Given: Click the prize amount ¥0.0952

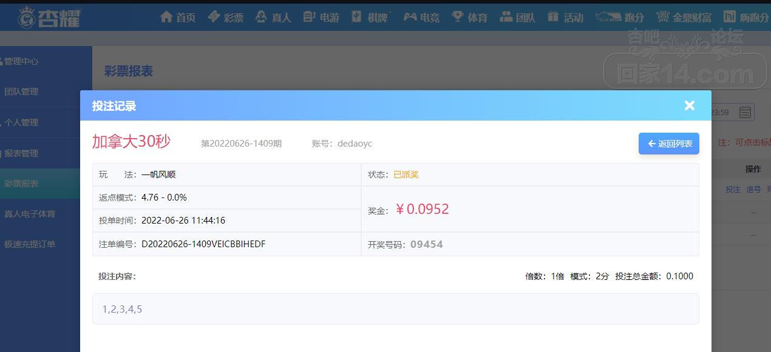Looking at the screenshot, I should point(422,210).
